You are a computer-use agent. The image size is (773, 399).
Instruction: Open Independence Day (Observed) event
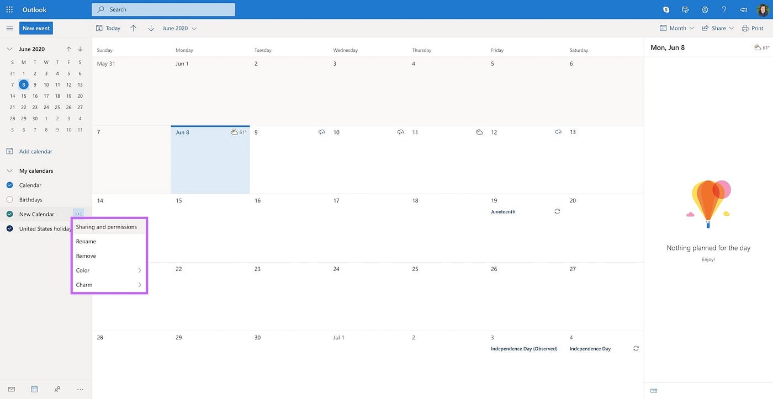pos(524,349)
